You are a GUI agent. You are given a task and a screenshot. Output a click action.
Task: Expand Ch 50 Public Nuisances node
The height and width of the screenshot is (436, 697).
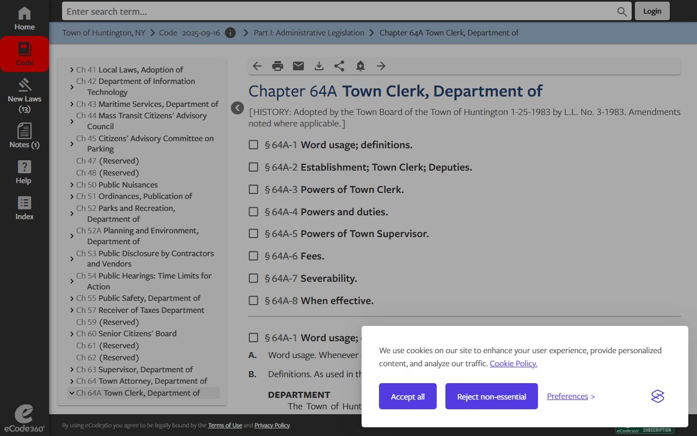point(72,185)
